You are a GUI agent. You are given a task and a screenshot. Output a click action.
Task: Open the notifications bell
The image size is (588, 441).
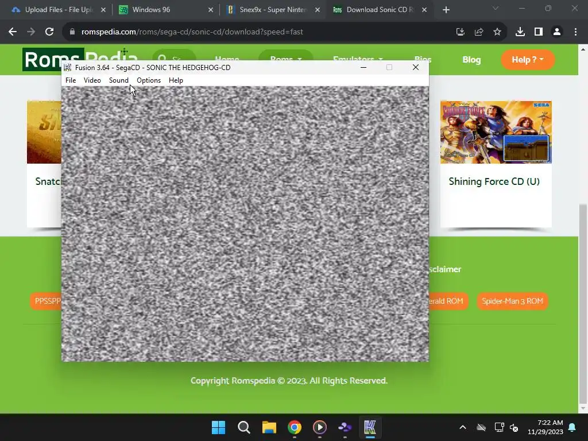click(x=572, y=427)
